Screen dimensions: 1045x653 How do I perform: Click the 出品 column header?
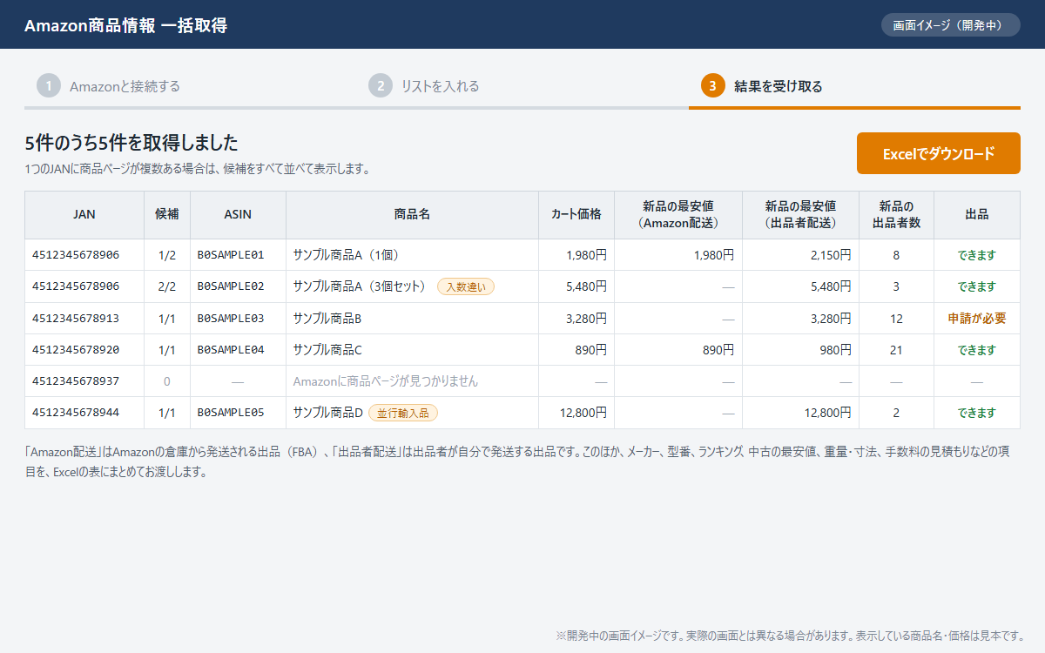tap(977, 214)
